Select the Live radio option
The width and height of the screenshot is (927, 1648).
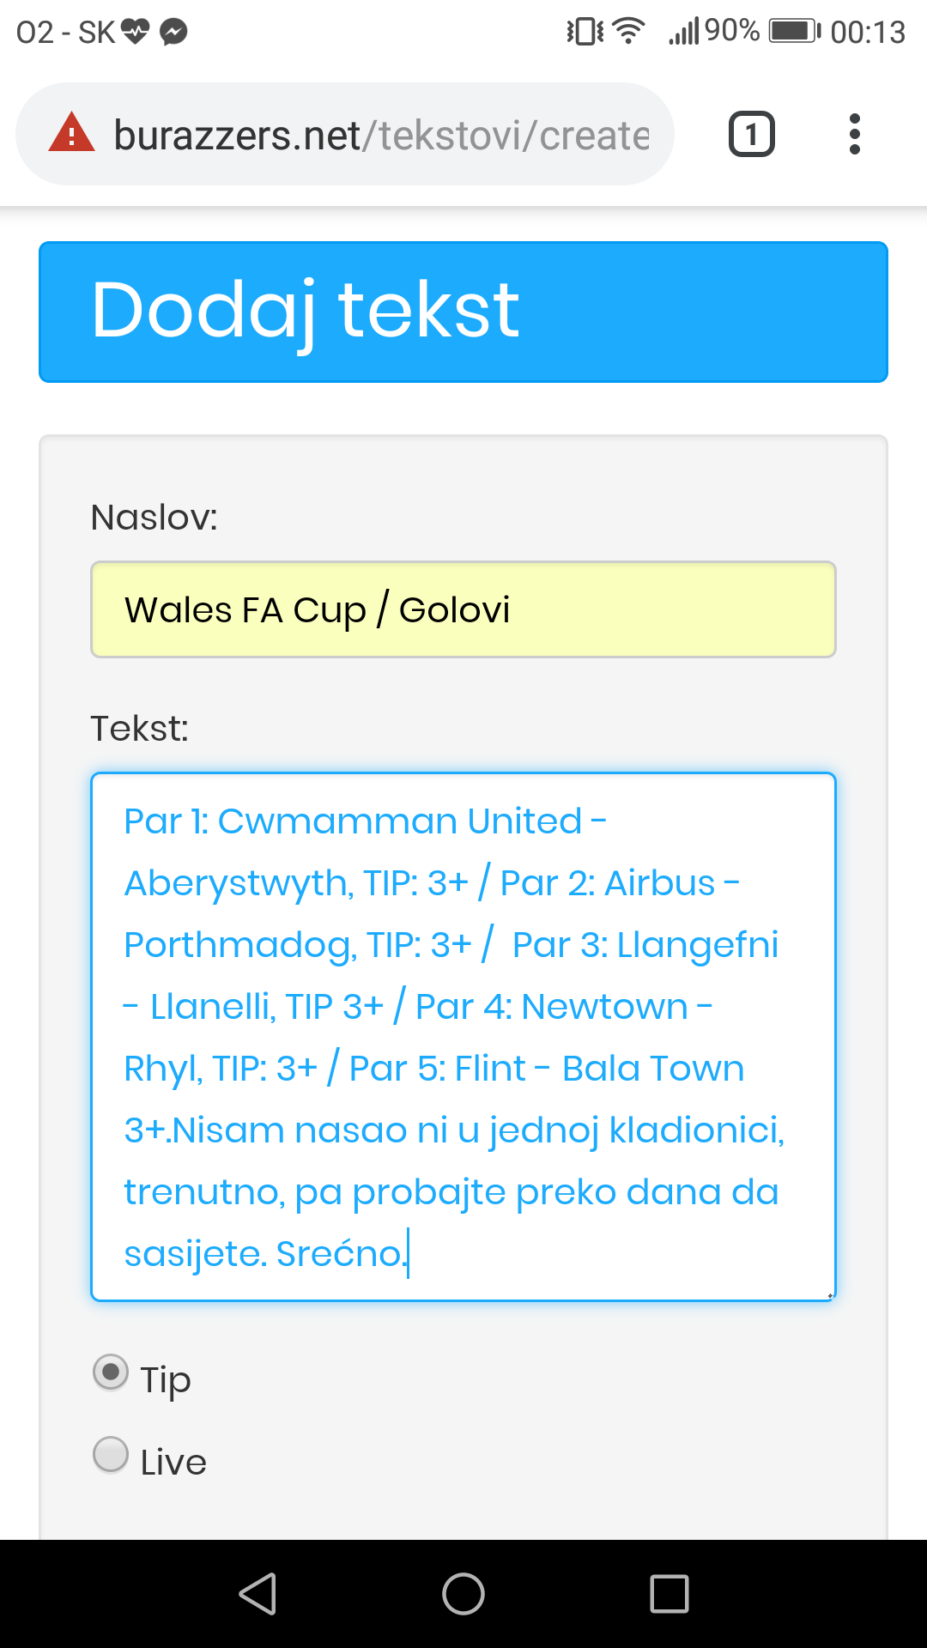pyautogui.click(x=111, y=1454)
